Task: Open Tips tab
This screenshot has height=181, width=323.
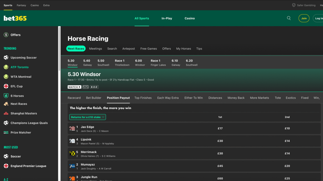Action: (199, 49)
